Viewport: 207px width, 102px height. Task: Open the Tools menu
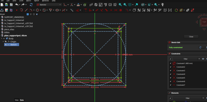pyautogui.click(x=21, y=1)
